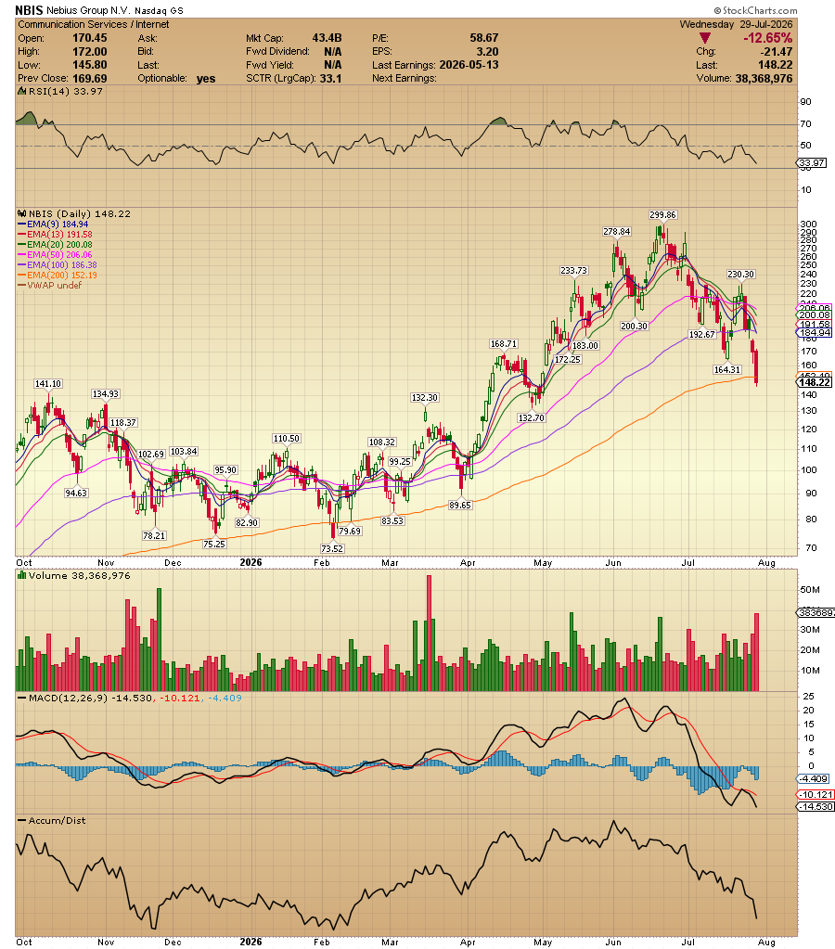Image resolution: width=835 pixels, height=949 pixels.
Task: Click the RSI(14) 33.97 legend icon
Action: [x=21, y=92]
